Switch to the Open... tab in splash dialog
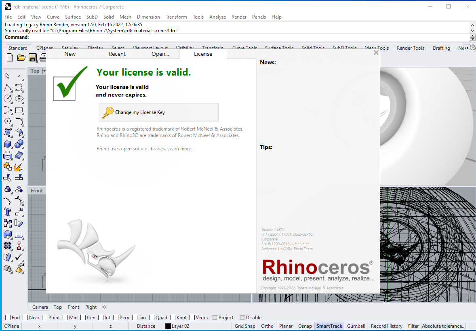Screen dimensions: 476x331 (160, 54)
